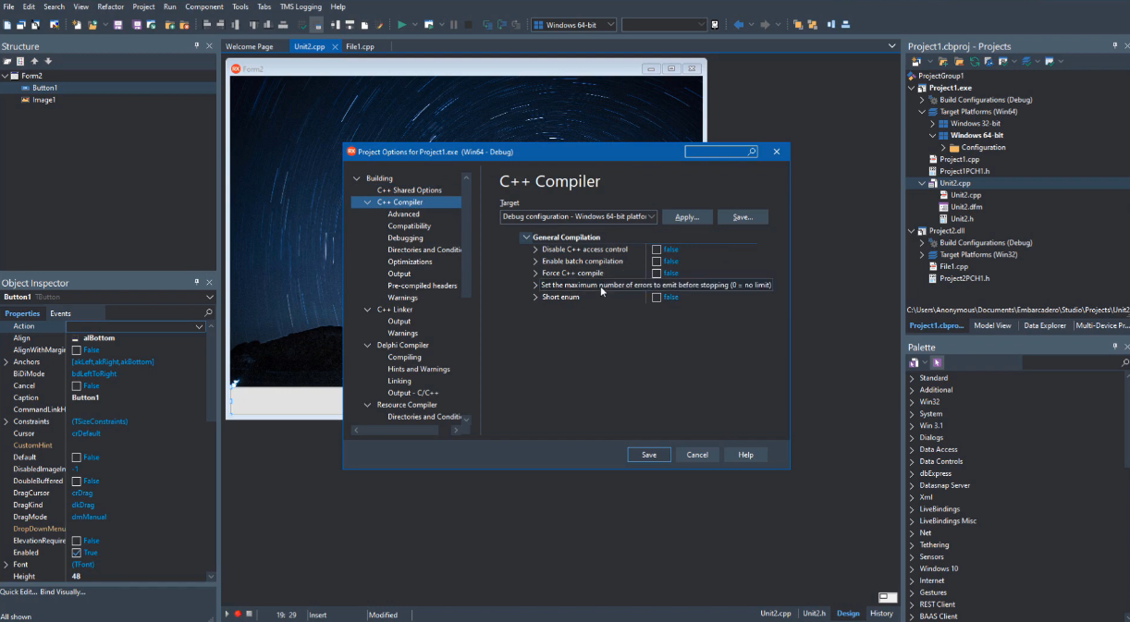
Task: Open the Windows 64-bit platform dropdown
Action: tap(609, 25)
